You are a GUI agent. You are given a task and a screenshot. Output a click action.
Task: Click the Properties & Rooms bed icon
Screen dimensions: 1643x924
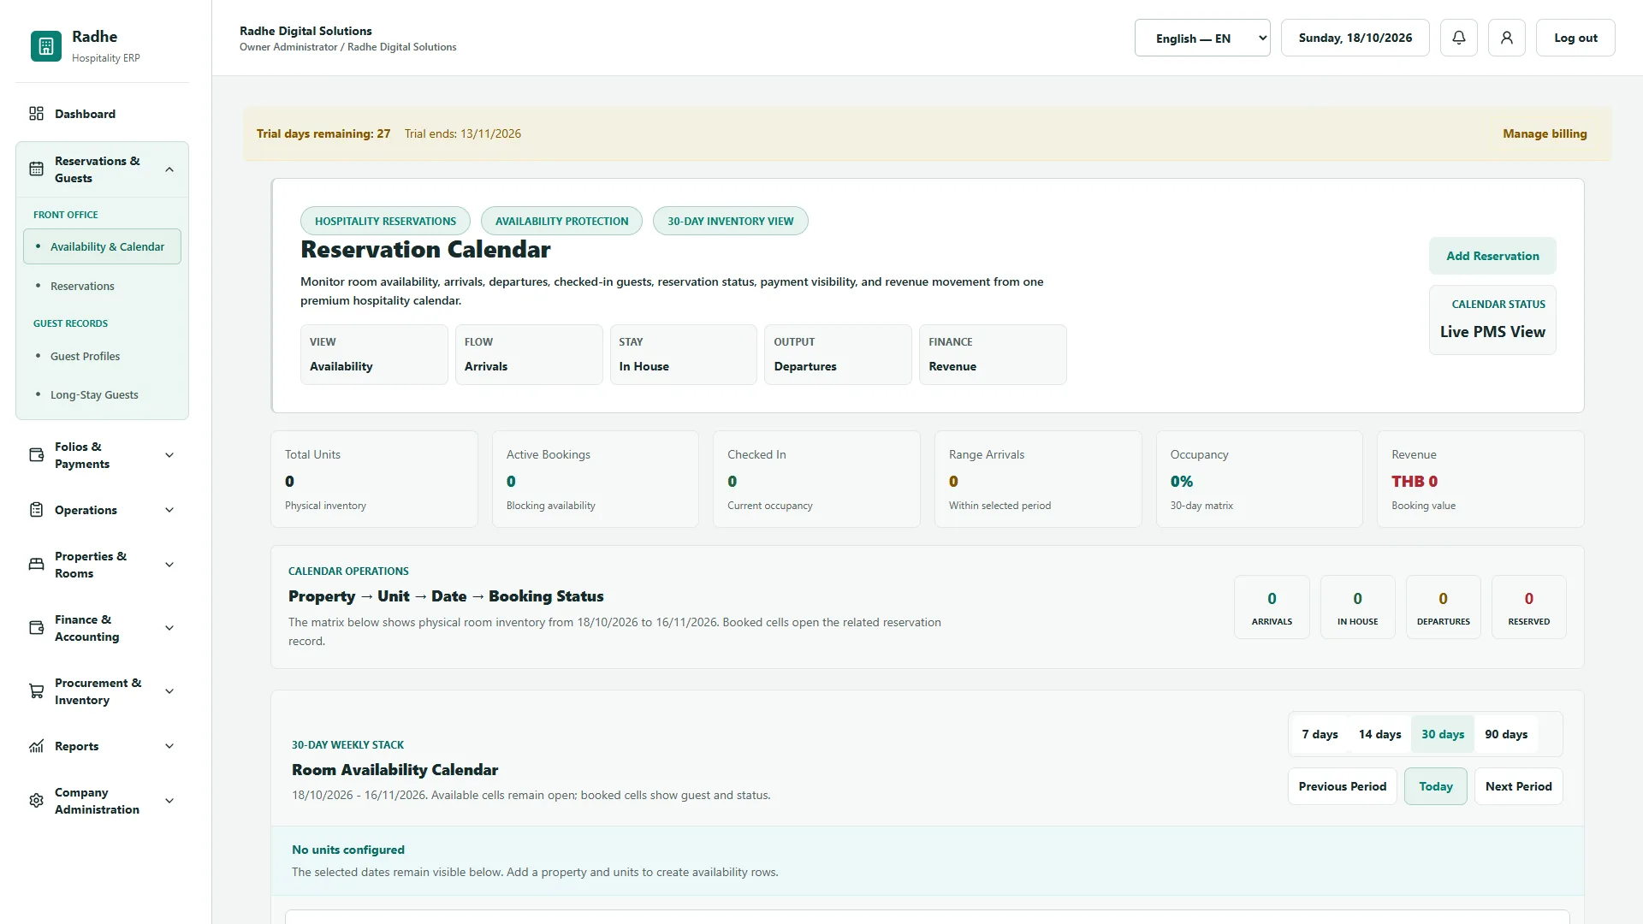[x=36, y=565]
